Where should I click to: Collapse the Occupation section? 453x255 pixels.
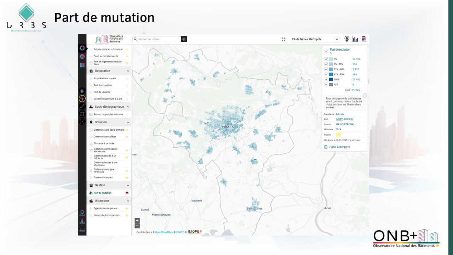128,71
